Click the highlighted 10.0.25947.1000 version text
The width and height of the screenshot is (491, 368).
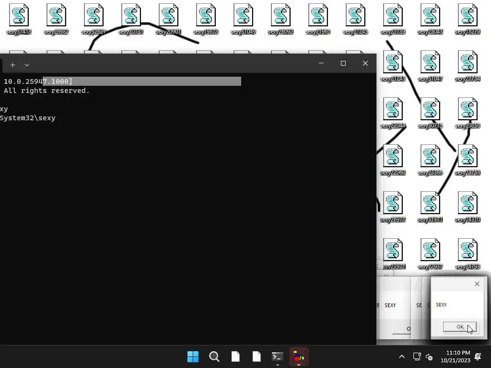point(38,81)
